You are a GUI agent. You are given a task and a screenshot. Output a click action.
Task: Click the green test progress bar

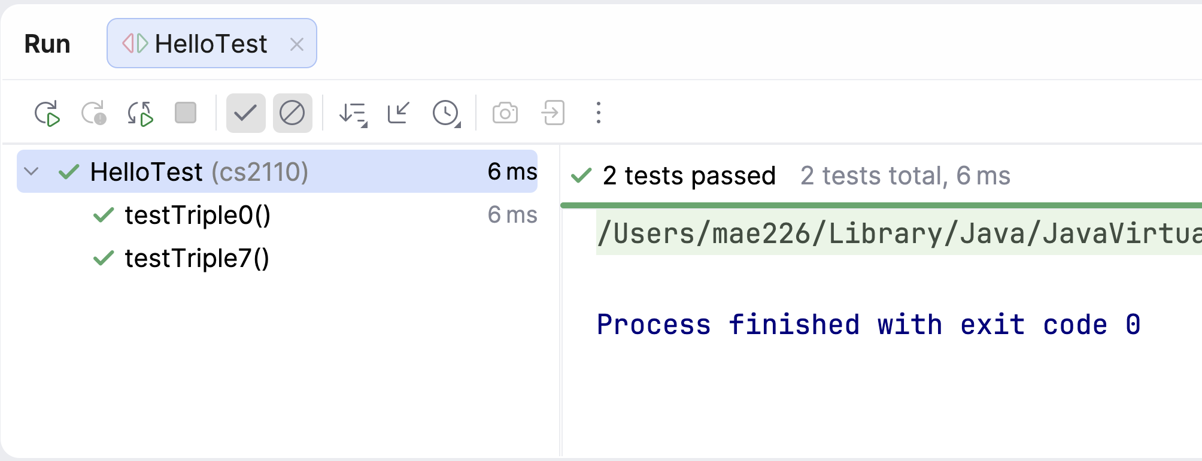click(880, 205)
